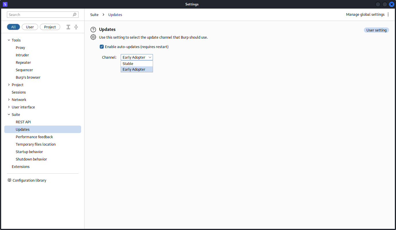This screenshot has height=230, width=396.
Task: Click the Burp Suite lightning logo
Action: 5,4
